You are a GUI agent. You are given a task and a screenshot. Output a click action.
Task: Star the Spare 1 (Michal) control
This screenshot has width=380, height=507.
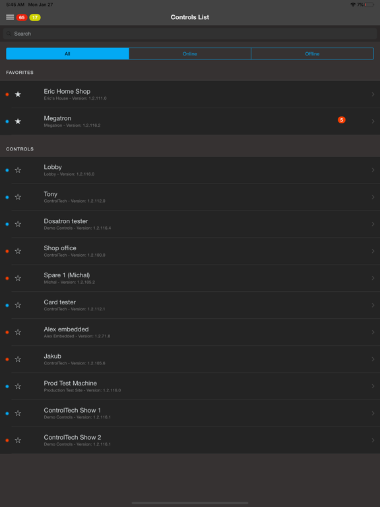(x=18, y=278)
